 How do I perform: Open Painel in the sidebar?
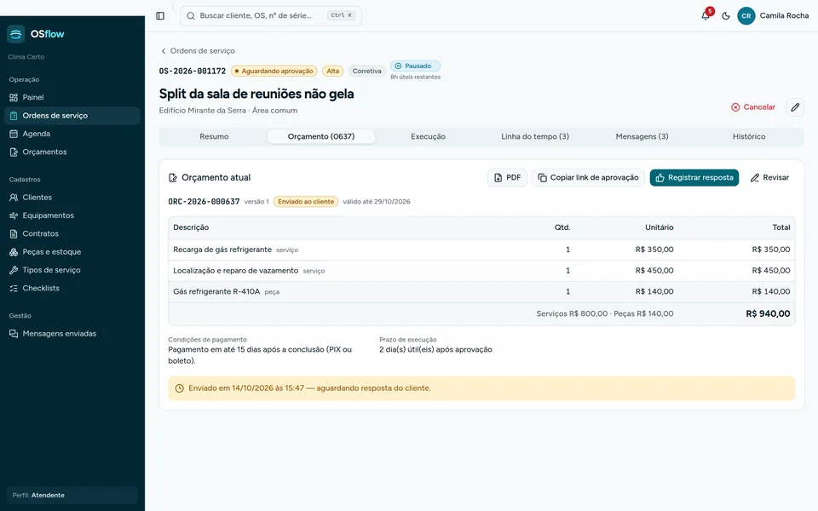pos(72,97)
